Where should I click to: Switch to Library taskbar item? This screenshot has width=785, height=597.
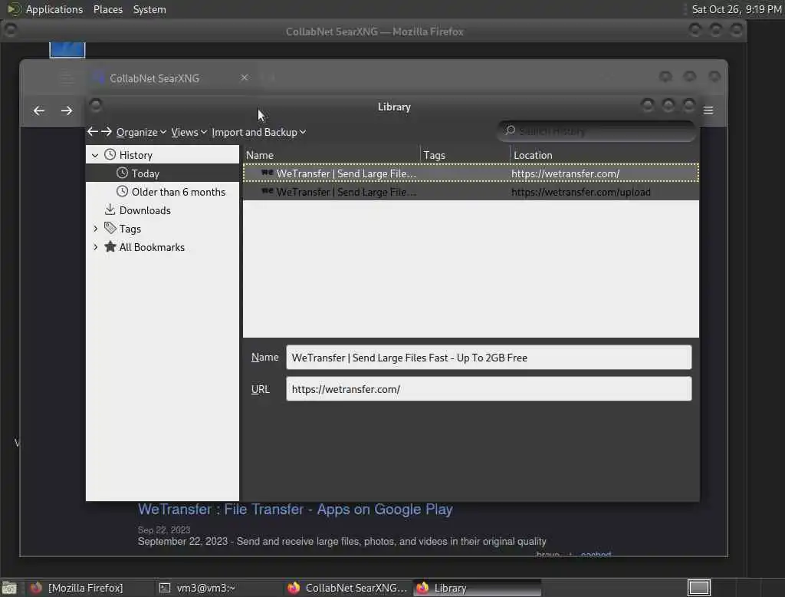pyautogui.click(x=477, y=588)
